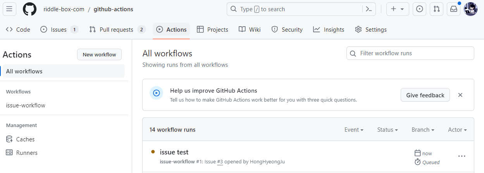
Task: Open user profile avatar menu
Action: (x=470, y=9)
